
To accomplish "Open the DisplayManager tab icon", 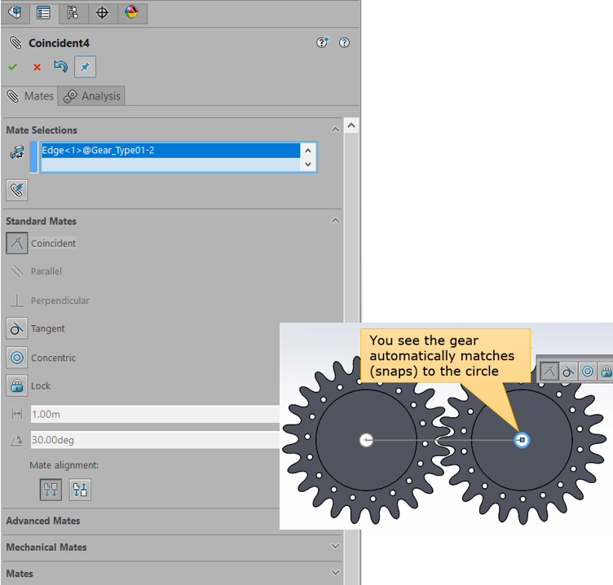I will coord(131,12).
